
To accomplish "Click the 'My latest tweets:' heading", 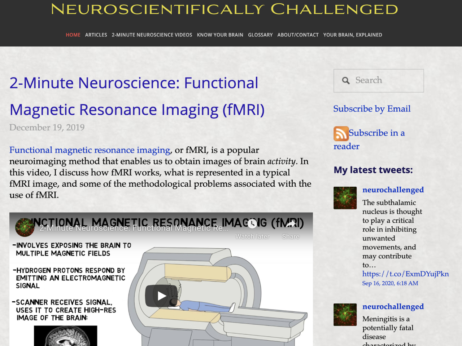I will pyautogui.click(x=373, y=170).
